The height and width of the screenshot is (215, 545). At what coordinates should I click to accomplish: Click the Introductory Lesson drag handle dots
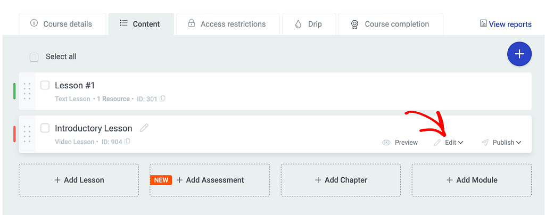tap(27, 134)
